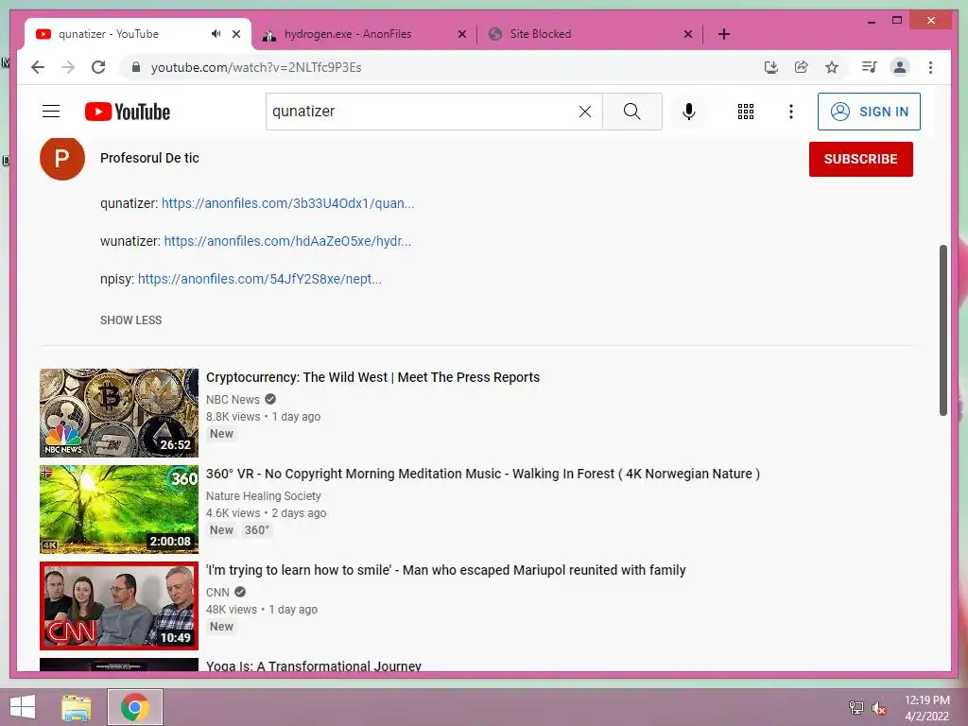Open the Chrome profile avatar
Image resolution: width=968 pixels, height=726 pixels.
pyautogui.click(x=900, y=67)
